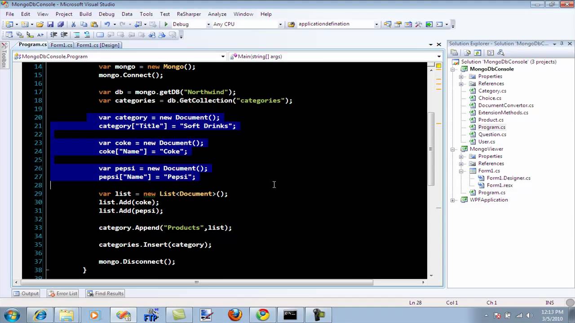Viewport: 575px width, 323px height.
Task: Collapse the Form1.cs node in MongoViewer
Action: (461, 171)
